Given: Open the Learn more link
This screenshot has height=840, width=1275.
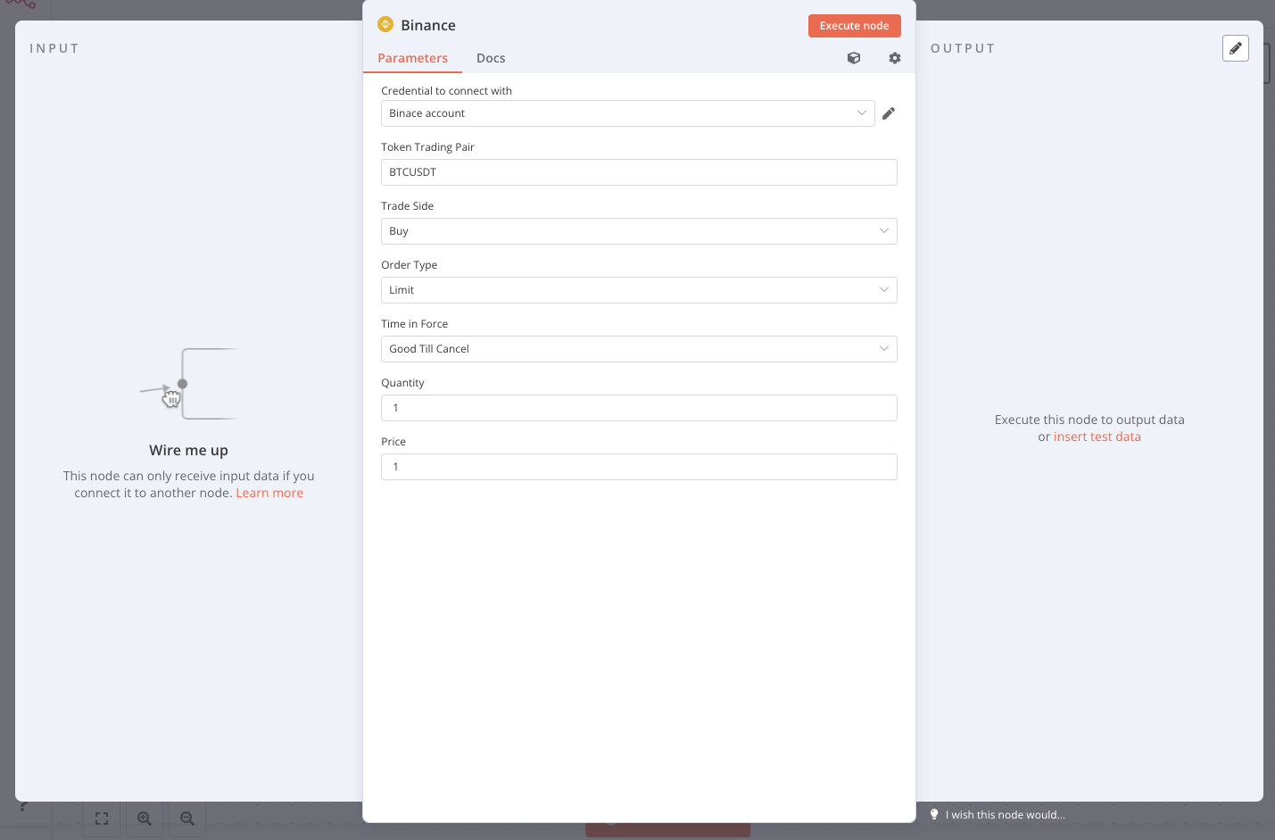Looking at the screenshot, I should 269,493.
